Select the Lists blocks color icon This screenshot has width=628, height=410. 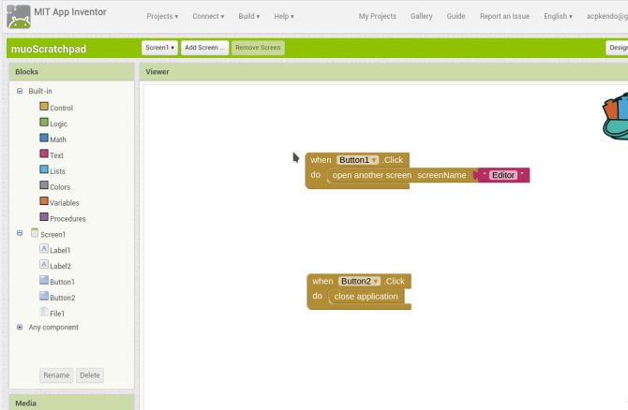tap(44, 169)
